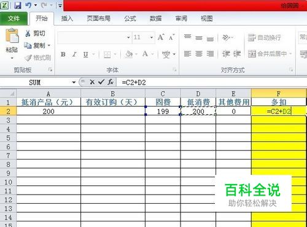
Task: Click the Middle Align icon
Action: point(199,37)
